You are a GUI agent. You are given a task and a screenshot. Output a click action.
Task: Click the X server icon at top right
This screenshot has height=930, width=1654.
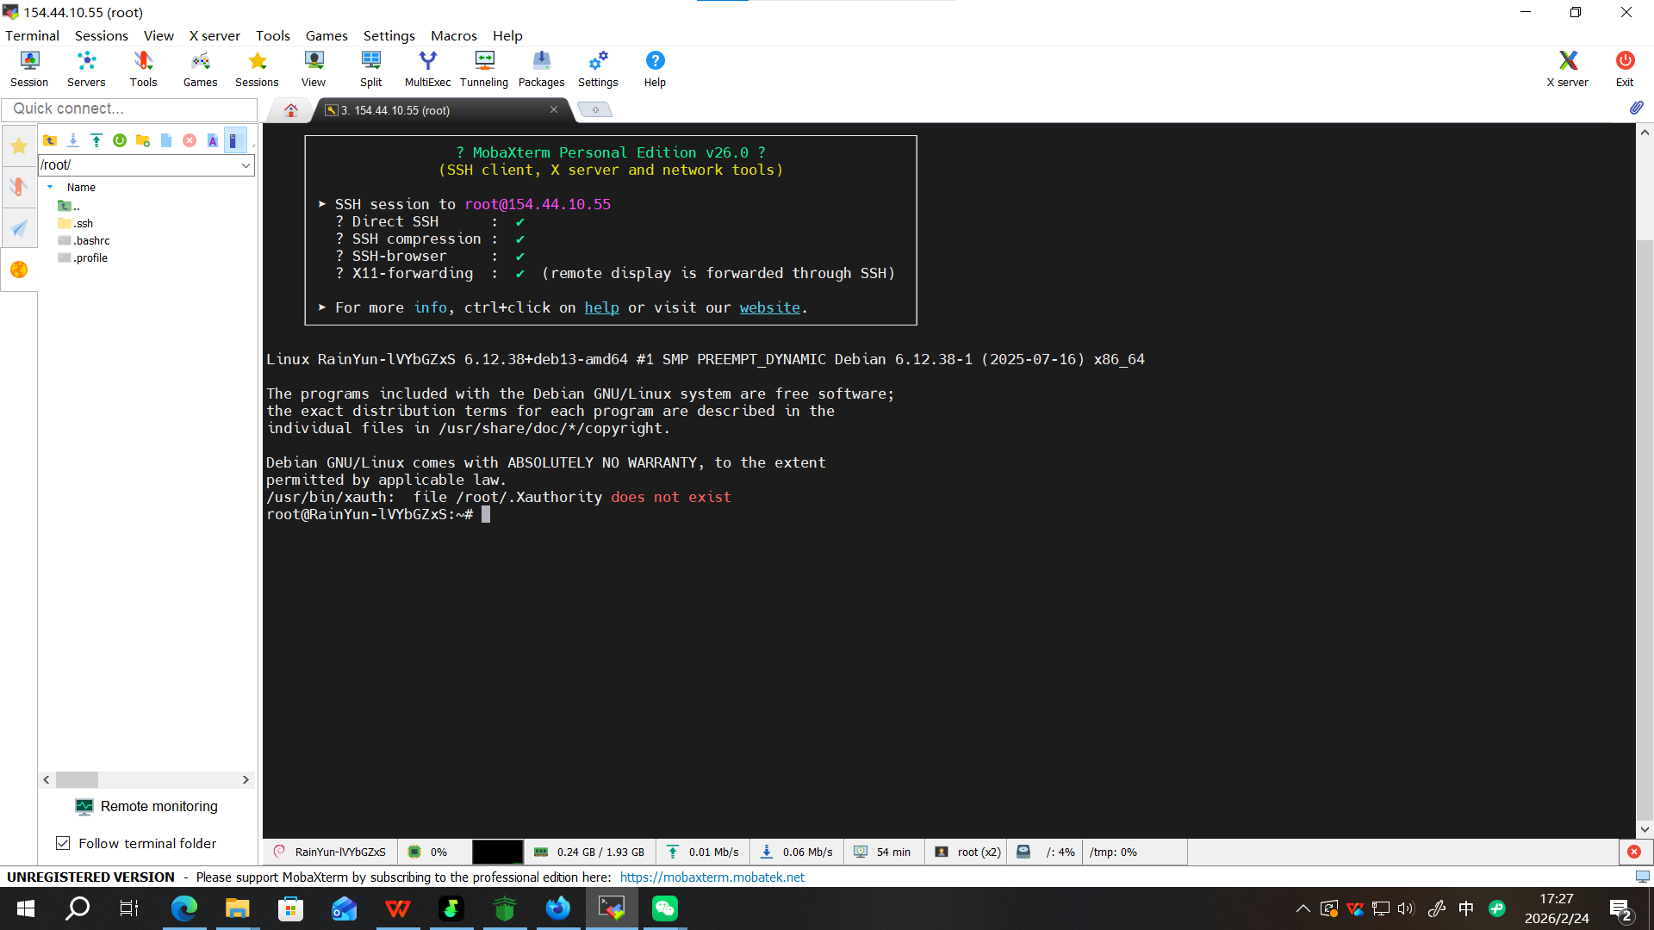pos(1567,68)
